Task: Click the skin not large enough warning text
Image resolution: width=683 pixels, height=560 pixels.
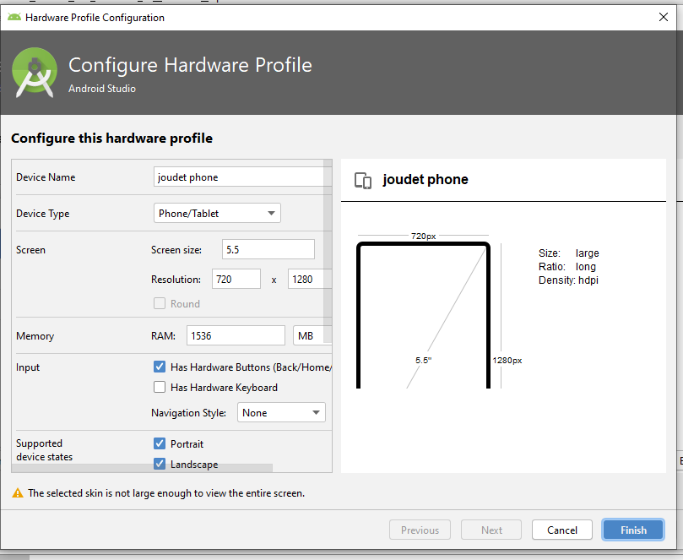Action: point(166,493)
